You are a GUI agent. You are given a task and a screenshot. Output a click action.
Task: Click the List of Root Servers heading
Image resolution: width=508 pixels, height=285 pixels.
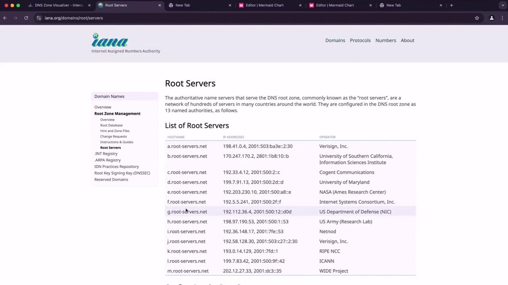(x=197, y=125)
